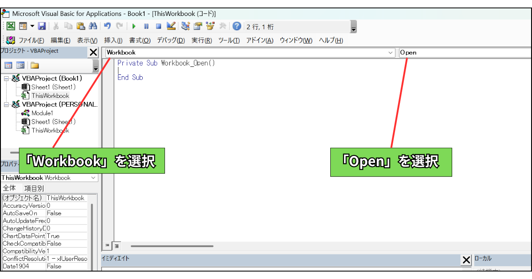Click the (オブジェクト名) ThisWorkbook value

pyautogui.click(x=66, y=198)
